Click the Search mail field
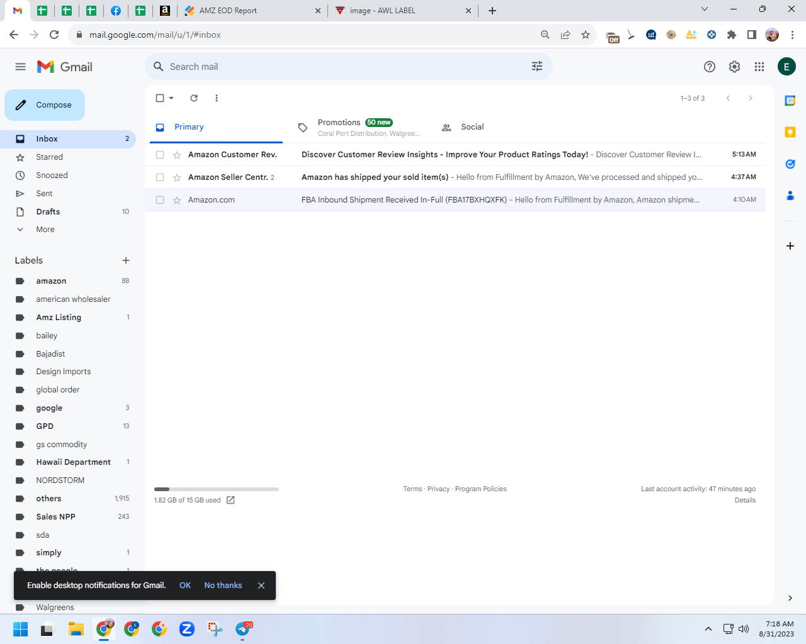 [x=348, y=67]
